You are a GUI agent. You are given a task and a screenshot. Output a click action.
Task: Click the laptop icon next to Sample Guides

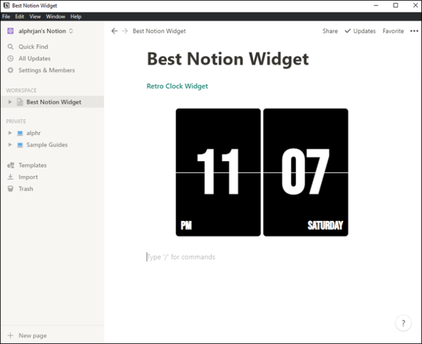click(x=20, y=145)
